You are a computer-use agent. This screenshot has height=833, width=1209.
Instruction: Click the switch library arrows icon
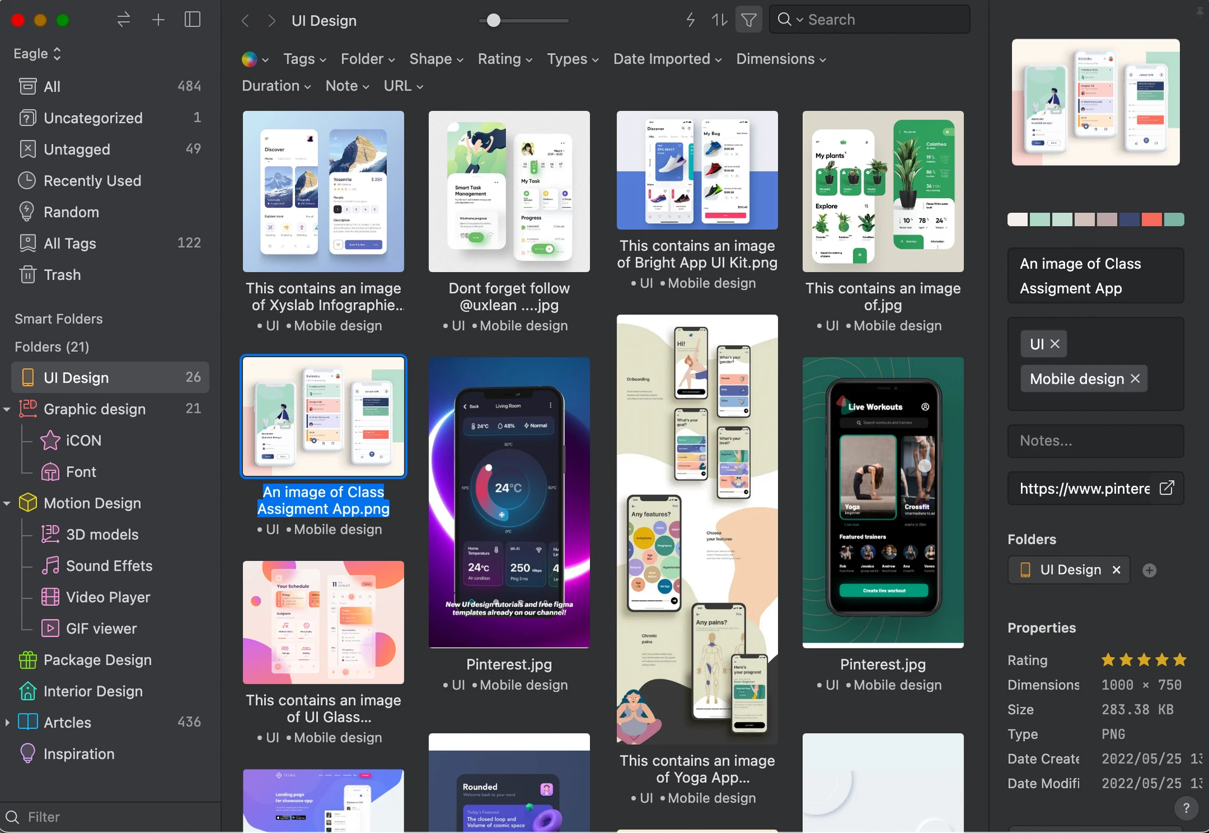click(x=123, y=19)
